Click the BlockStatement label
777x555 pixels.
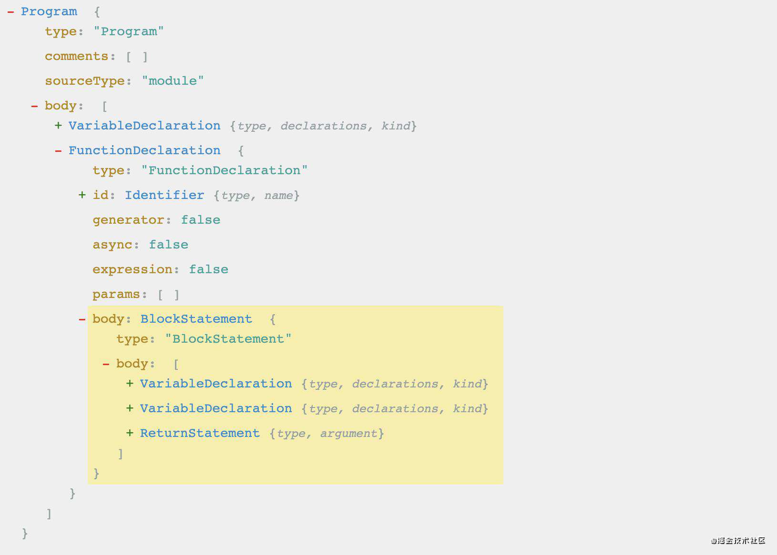click(x=196, y=319)
